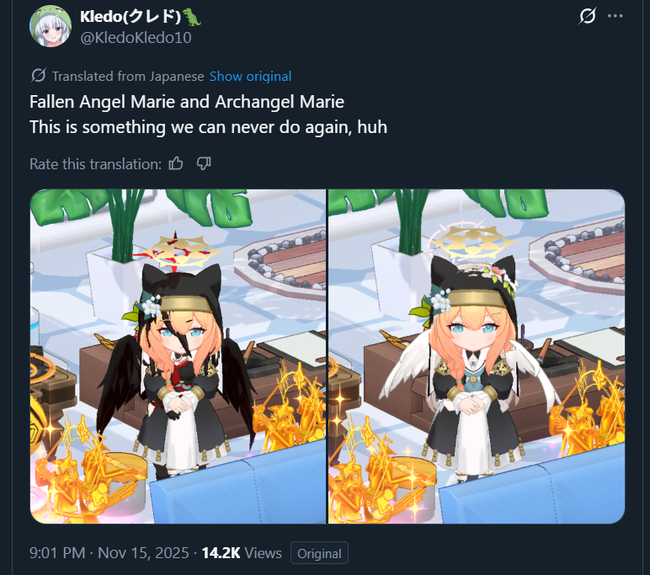Click the dinosaur emoji in display name
The image size is (650, 575).
[x=192, y=17]
